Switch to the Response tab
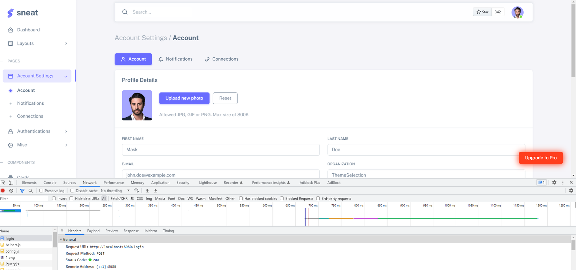The width and height of the screenshot is (576, 270). (131, 231)
